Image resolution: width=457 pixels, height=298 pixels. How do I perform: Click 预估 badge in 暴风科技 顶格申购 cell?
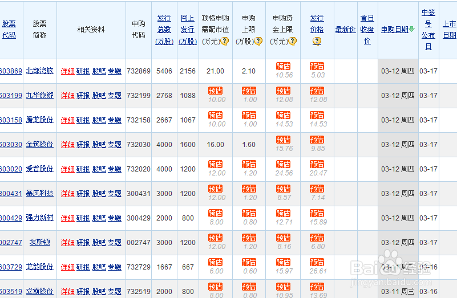216,189
